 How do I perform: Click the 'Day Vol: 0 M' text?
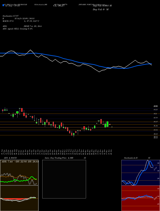(100, 10)
